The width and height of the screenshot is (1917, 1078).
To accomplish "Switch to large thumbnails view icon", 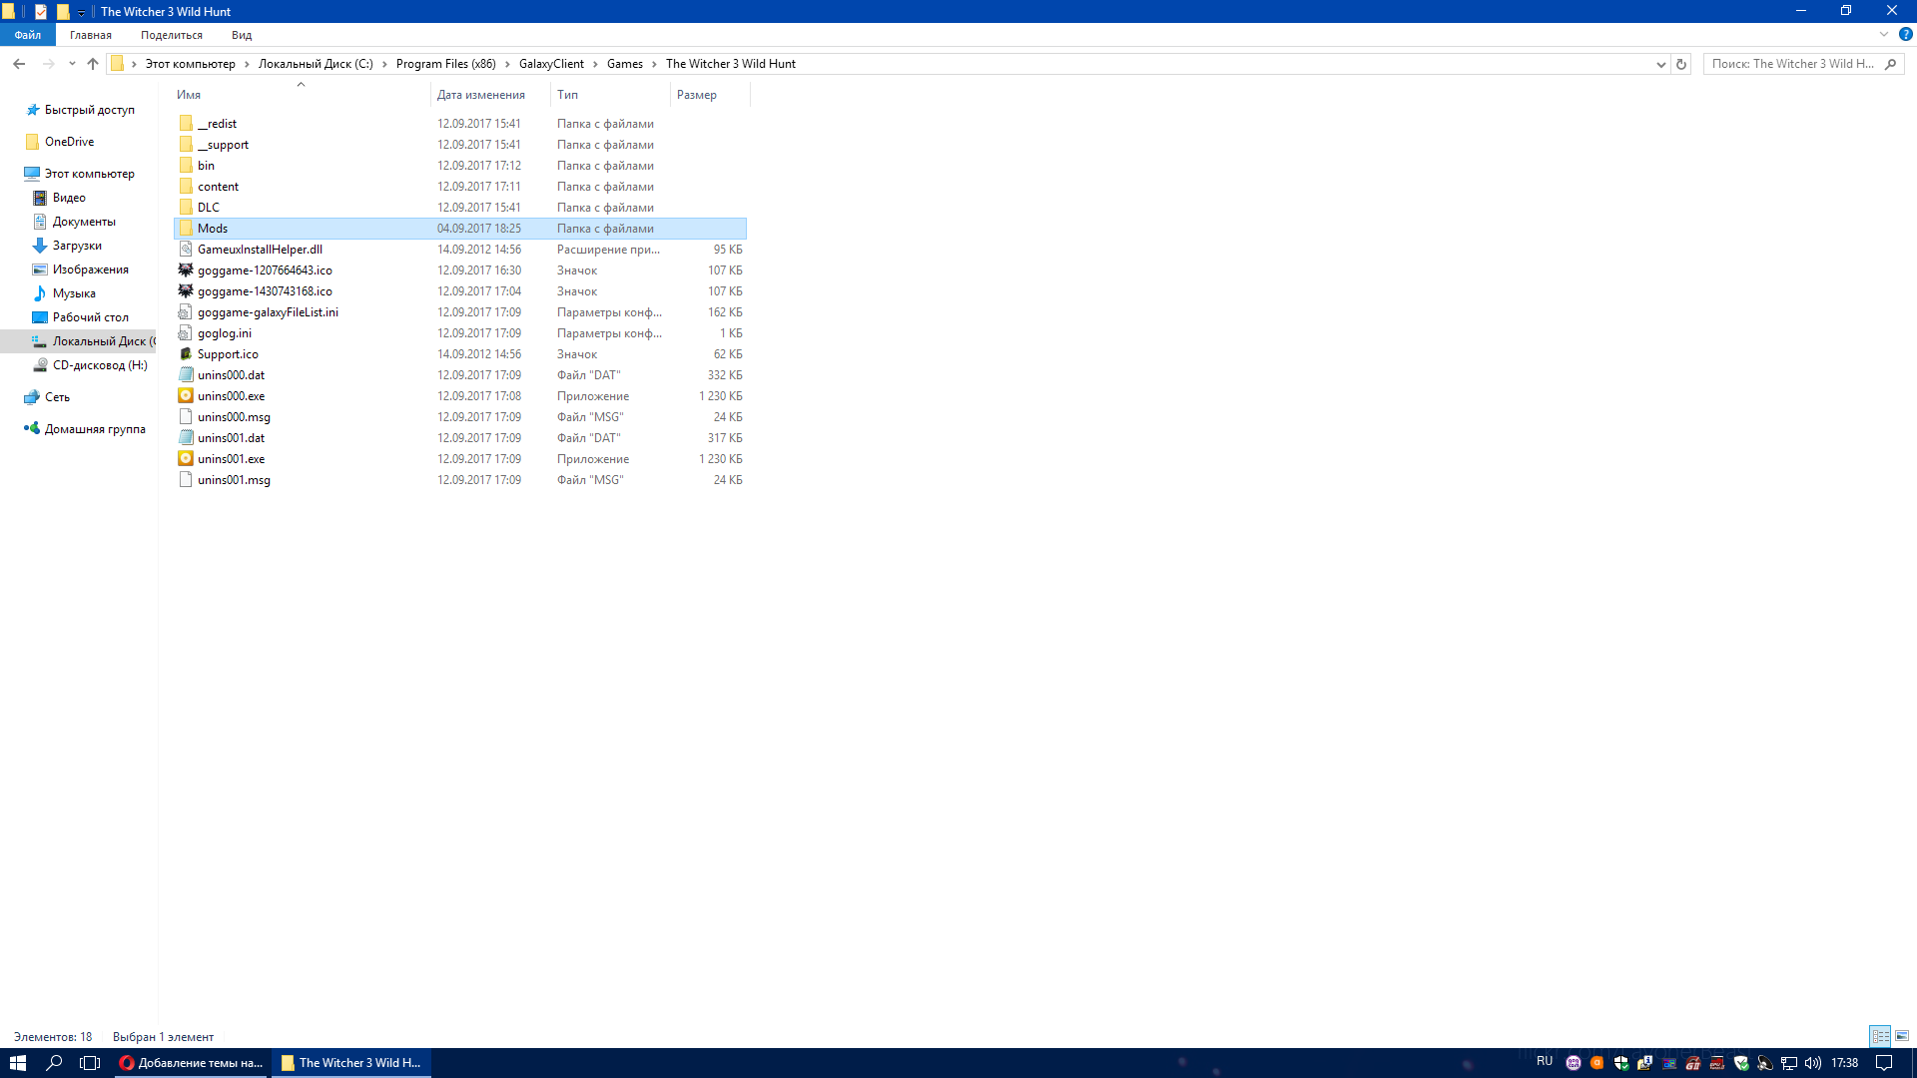I will pos(1902,1036).
